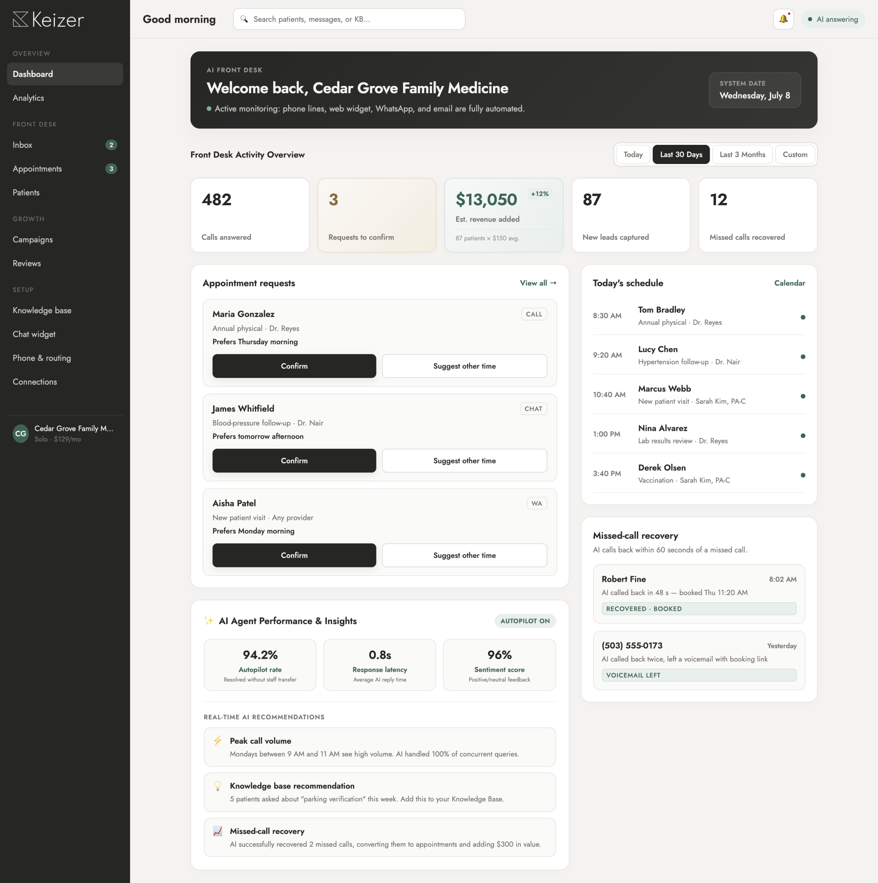Click the lightning icon on Peak call volume
Image resolution: width=878 pixels, height=883 pixels.
tap(218, 741)
